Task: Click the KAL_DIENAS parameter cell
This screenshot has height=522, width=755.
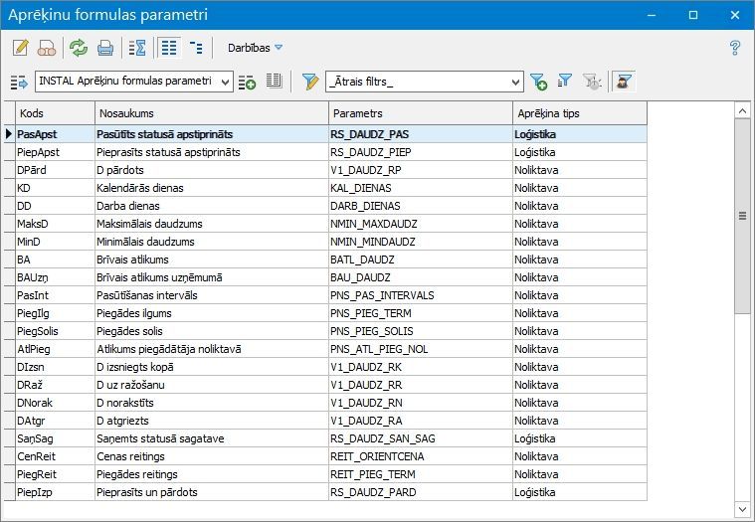Action: tap(421, 188)
